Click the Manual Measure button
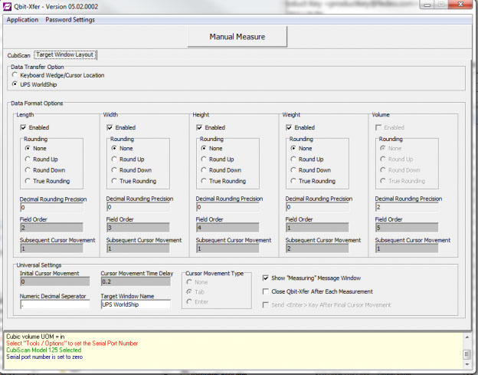Image resolution: width=478 pixels, height=375 pixels. coord(237,37)
